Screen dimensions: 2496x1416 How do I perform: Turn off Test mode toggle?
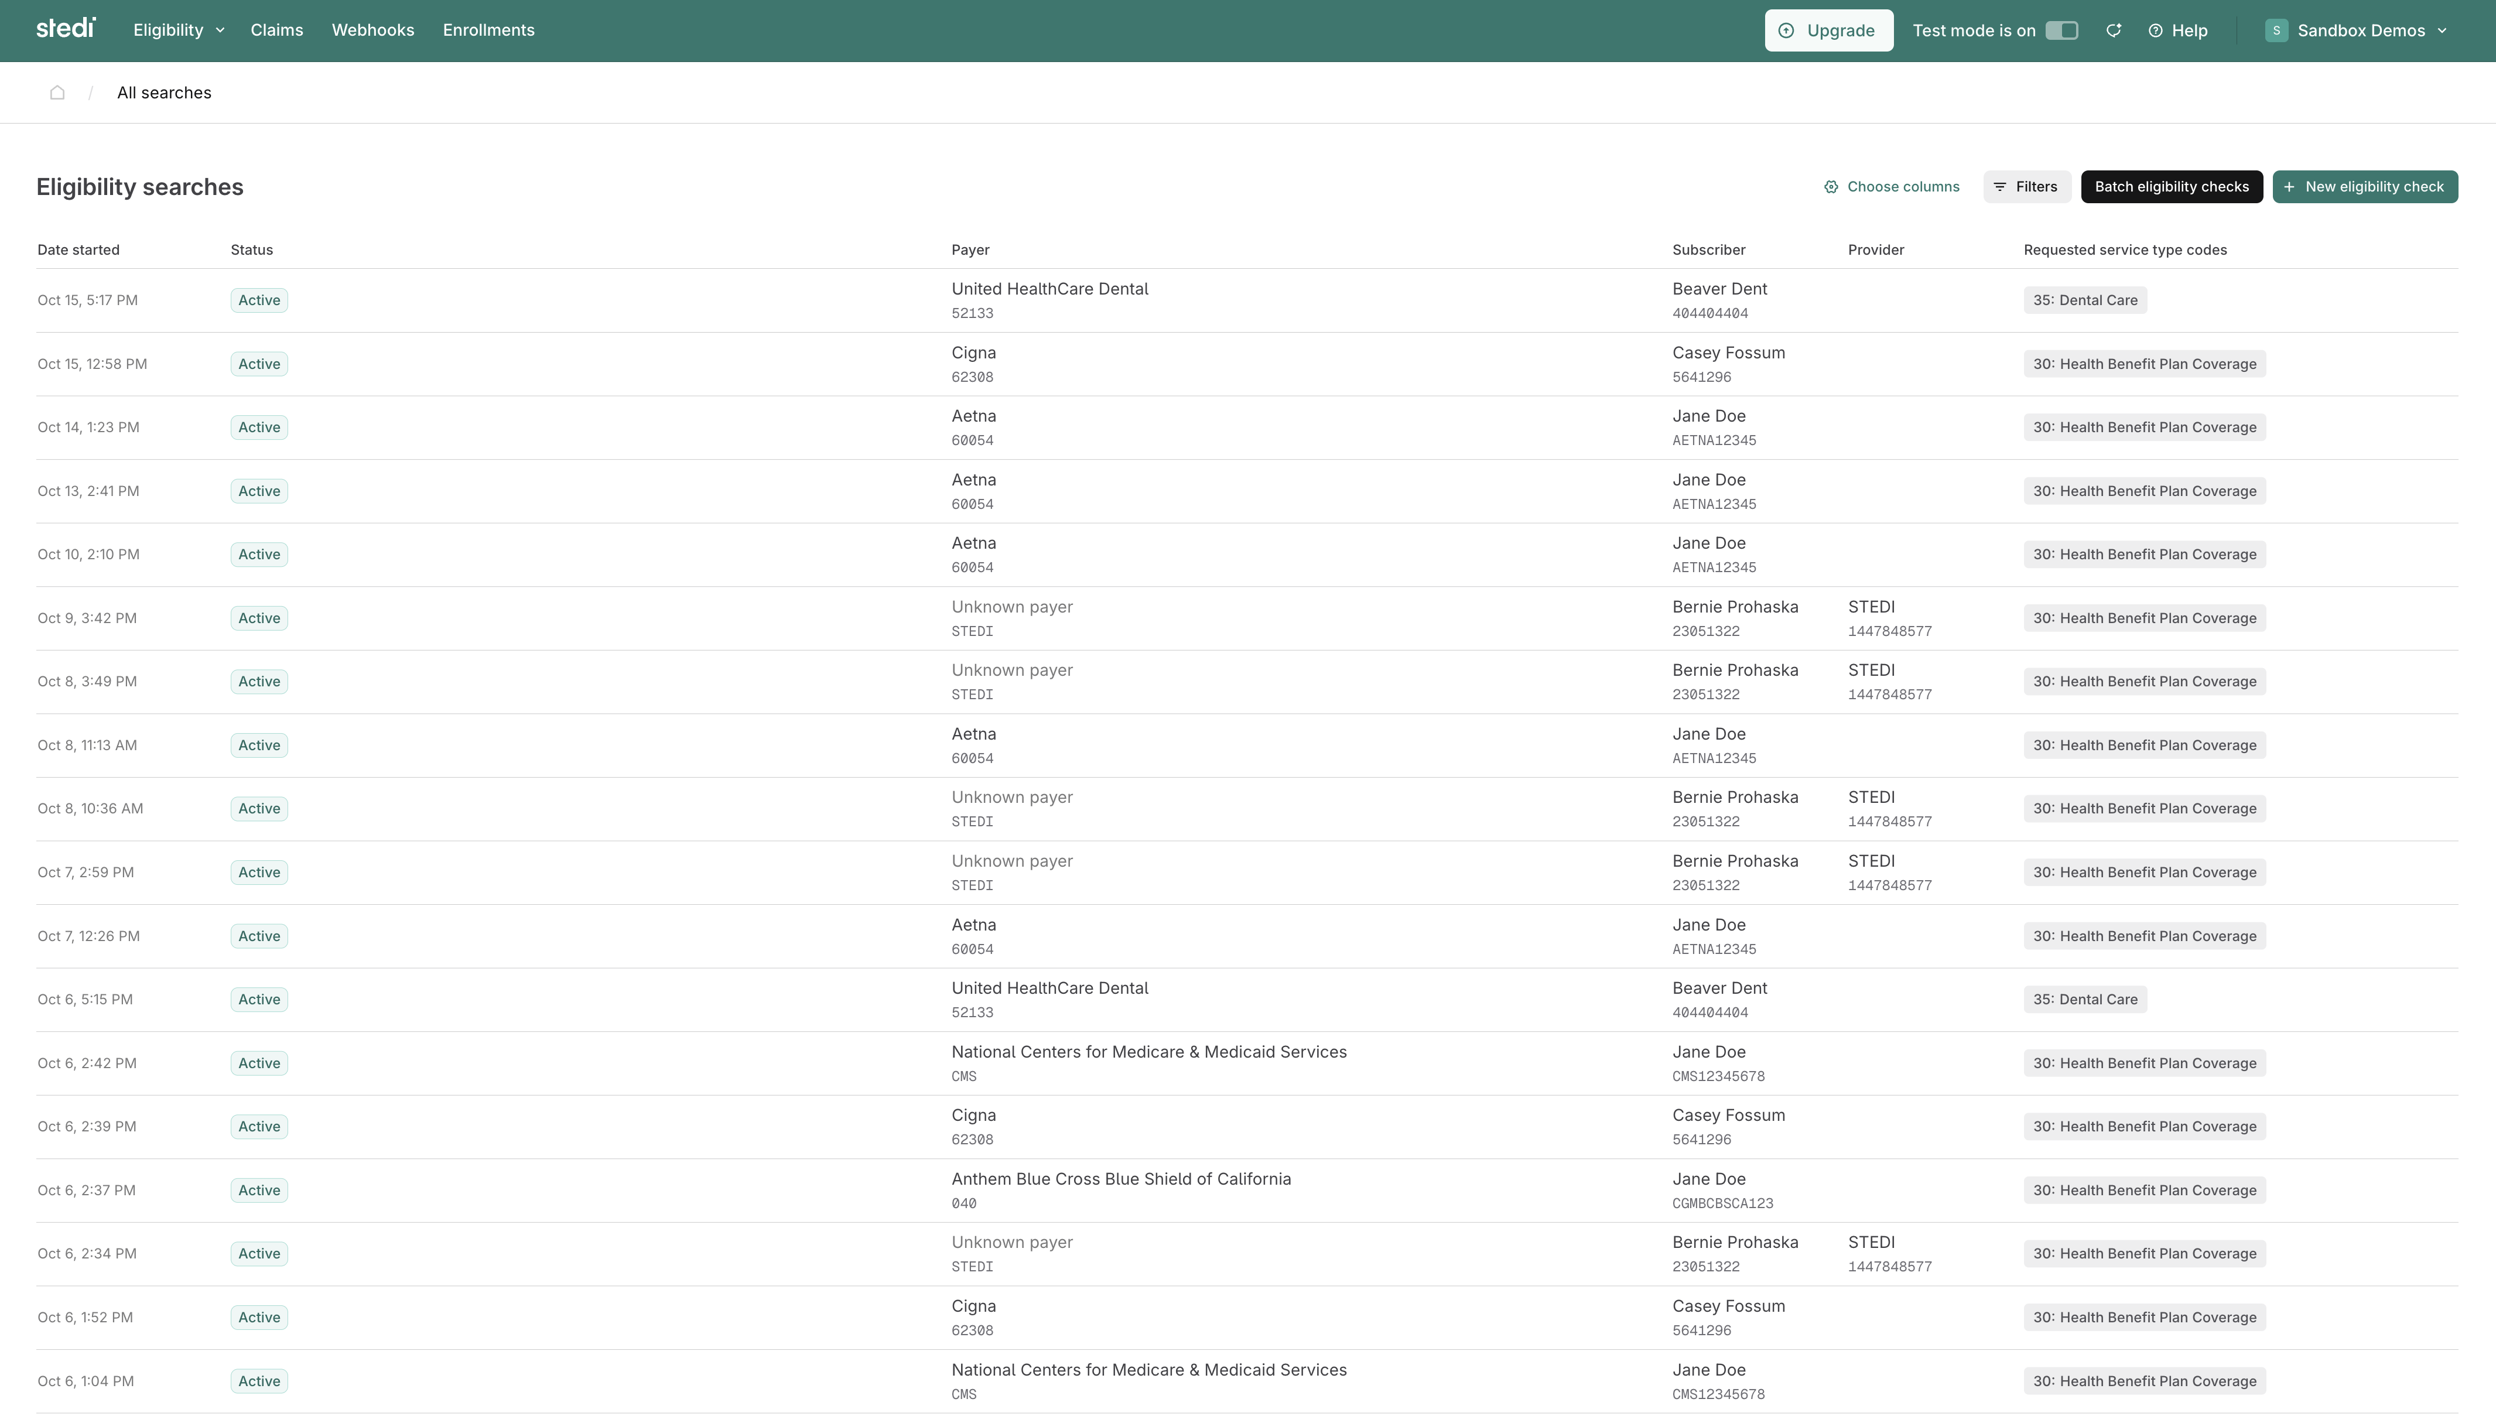click(x=2063, y=30)
